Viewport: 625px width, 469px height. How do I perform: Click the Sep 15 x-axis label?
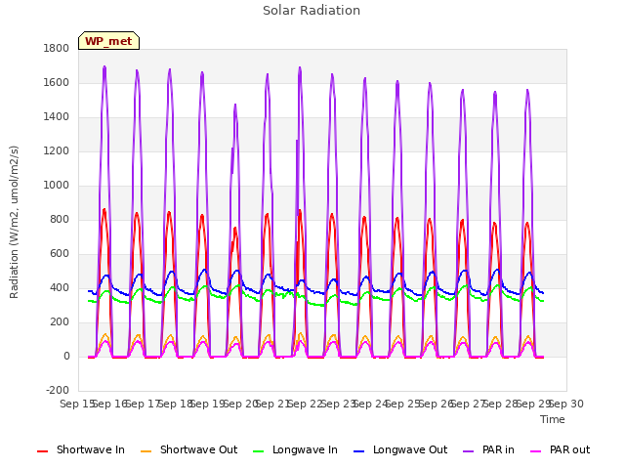point(77,404)
